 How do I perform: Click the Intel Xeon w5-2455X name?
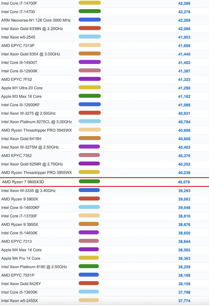coord(19,301)
